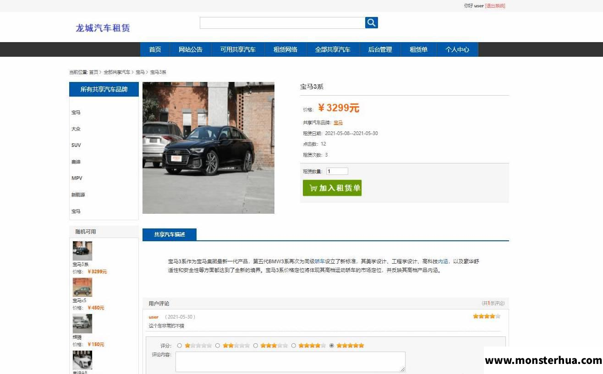
Task: Select the five-star rating radio button
Action: 332,346
